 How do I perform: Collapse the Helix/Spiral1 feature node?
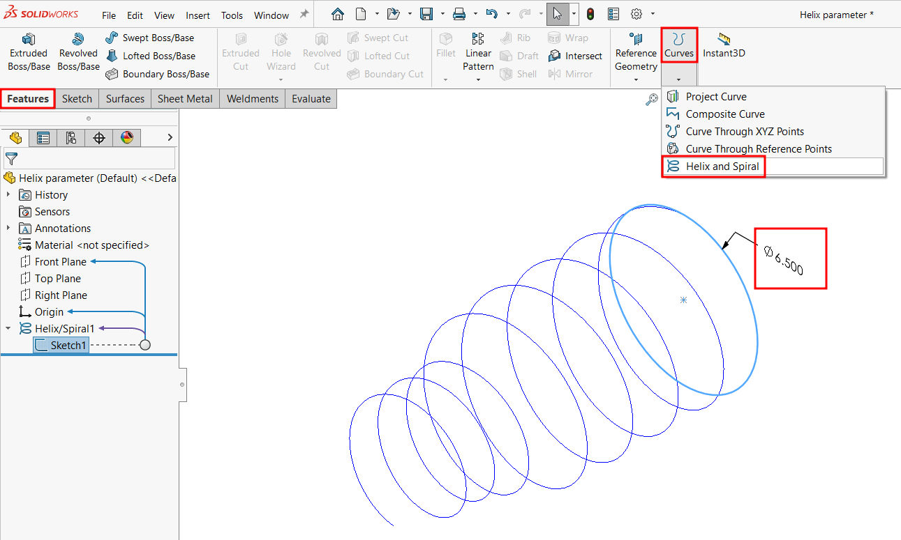click(8, 328)
